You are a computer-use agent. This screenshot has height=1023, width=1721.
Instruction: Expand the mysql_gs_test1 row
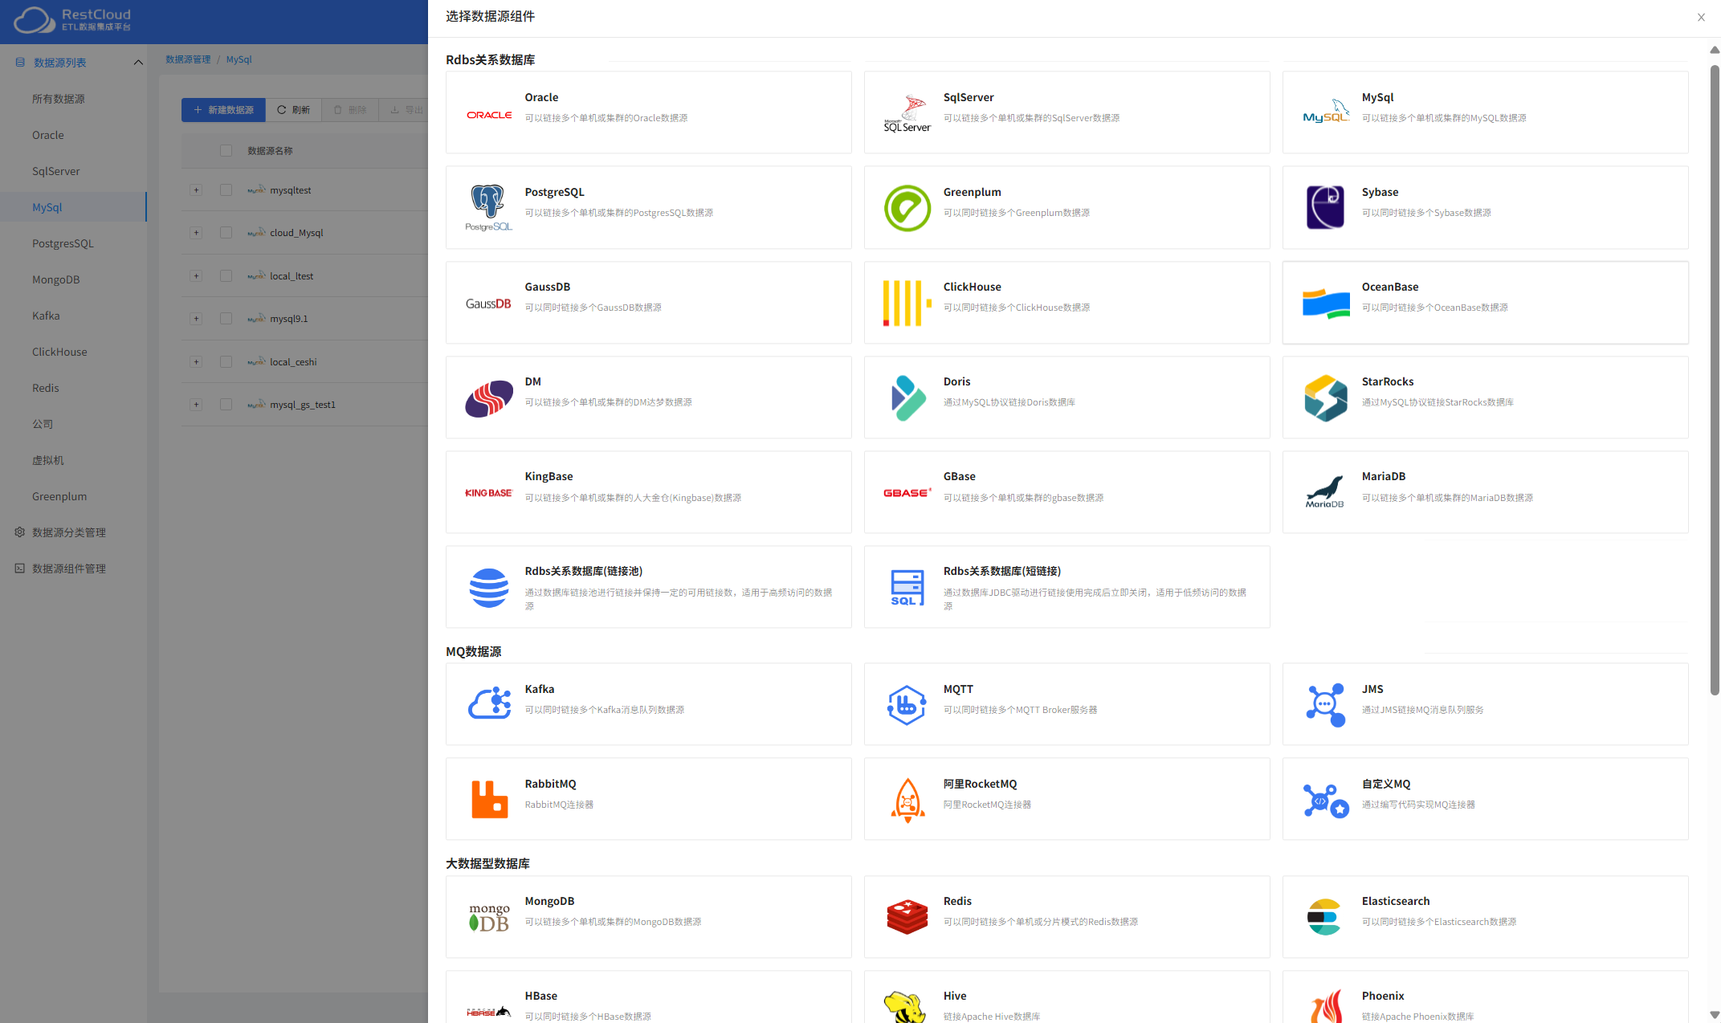tap(196, 405)
